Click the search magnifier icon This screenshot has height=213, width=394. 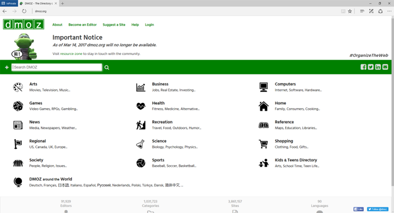[107, 68]
